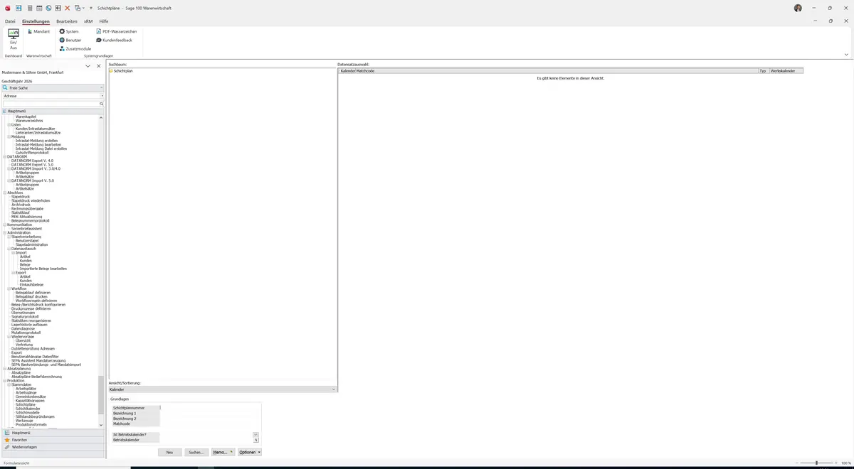The image size is (854, 469).
Task: Click the Hauptmenü section at sidebar bottom
Action: tap(53, 433)
